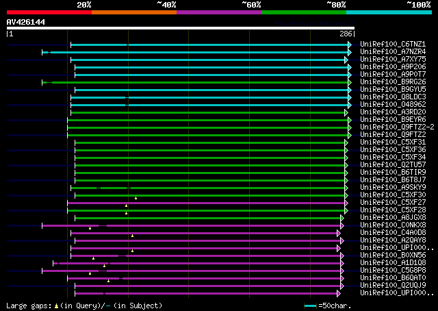Screen dimensions: 438x311
Task: Click yellow gap marker under the UniRef100_C4A0D8 bar
Action: [132, 236]
